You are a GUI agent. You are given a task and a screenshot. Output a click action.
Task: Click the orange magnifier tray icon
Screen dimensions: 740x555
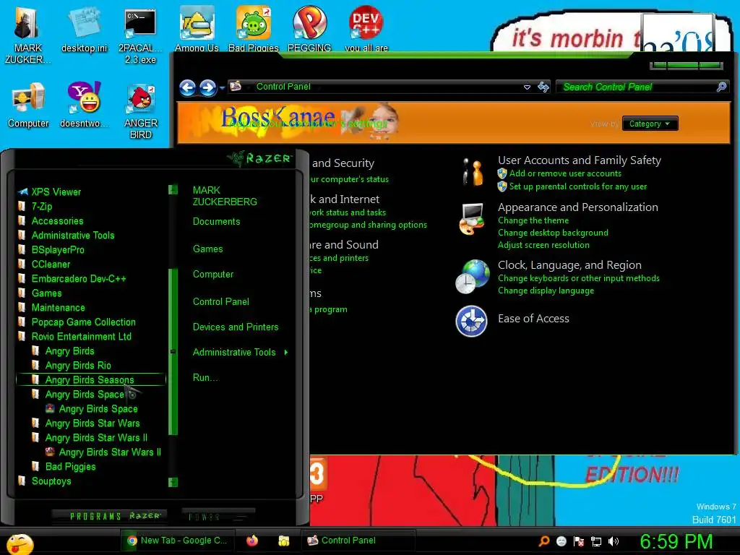pos(543,541)
